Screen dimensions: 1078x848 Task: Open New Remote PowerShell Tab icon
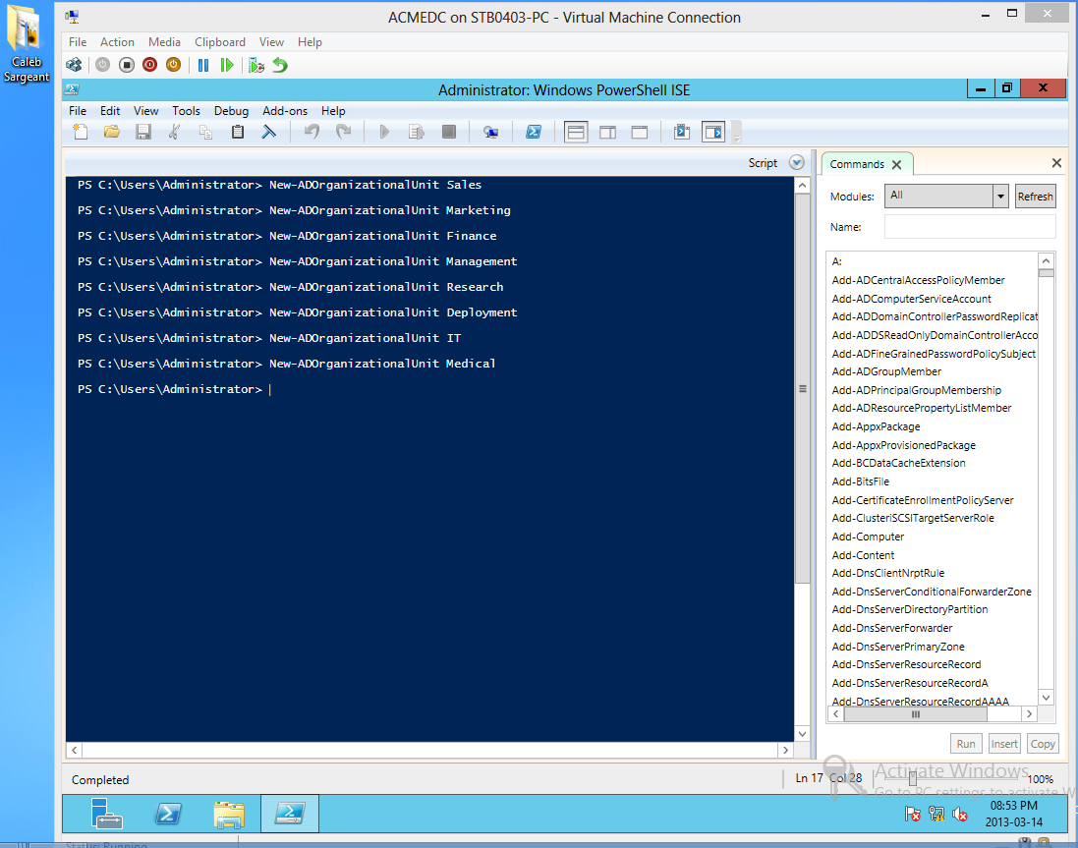pos(490,132)
